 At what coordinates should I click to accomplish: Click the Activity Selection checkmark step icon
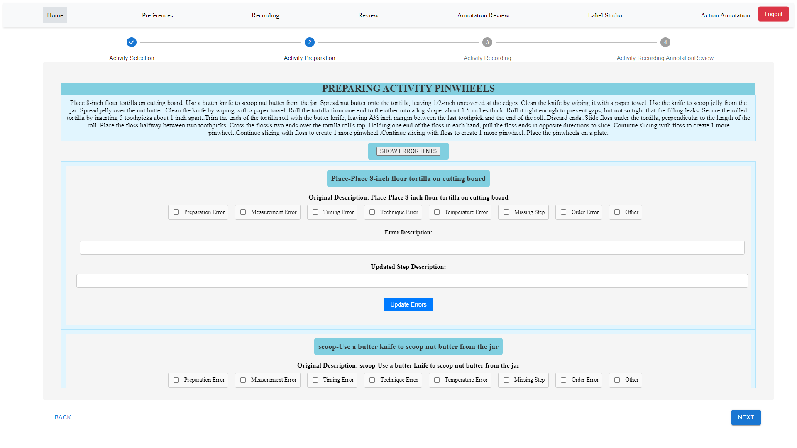tap(132, 42)
